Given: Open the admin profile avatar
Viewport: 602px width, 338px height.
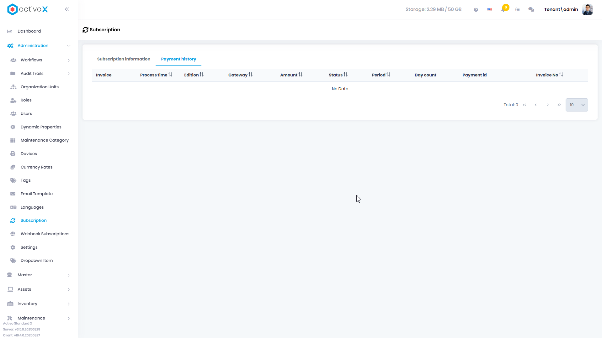Looking at the screenshot, I should 587,9.
